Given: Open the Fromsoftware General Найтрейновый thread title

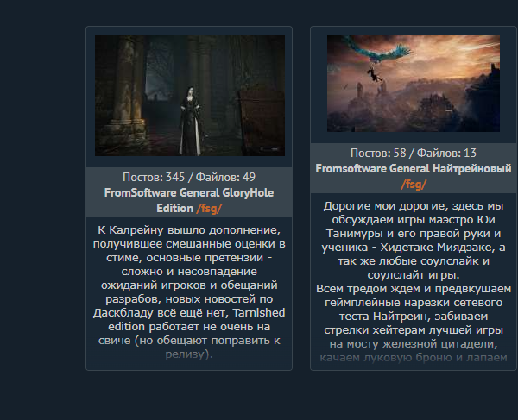Looking at the screenshot, I should point(414,168).
